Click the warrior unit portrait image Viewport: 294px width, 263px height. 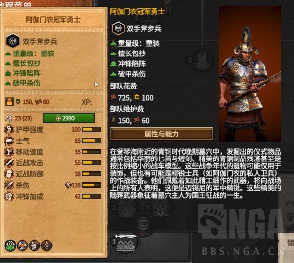pyautogui.click(x=250, y=74)
